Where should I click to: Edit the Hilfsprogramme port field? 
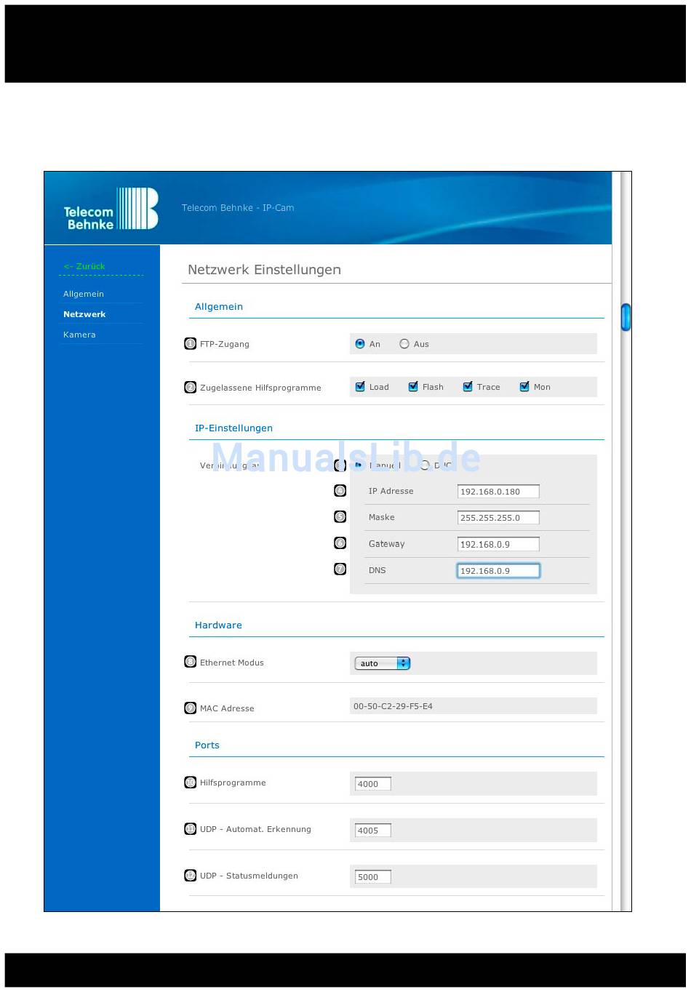(373, 784)
